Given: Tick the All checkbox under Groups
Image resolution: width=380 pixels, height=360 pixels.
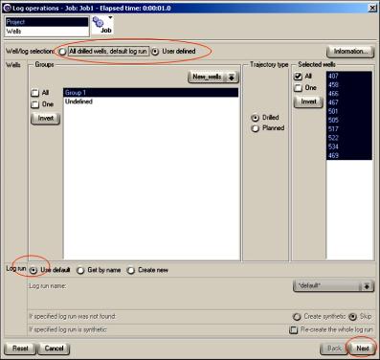Looking at the screenshot, I should [35, 93].
